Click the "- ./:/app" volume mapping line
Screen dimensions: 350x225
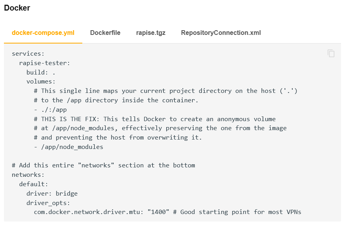[x=50, y=110]
